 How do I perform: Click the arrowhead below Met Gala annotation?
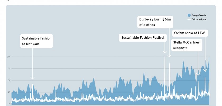pos(33,78)
